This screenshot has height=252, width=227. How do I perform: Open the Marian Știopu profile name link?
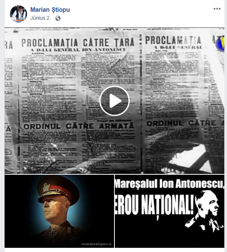click(x=50, y=10)
